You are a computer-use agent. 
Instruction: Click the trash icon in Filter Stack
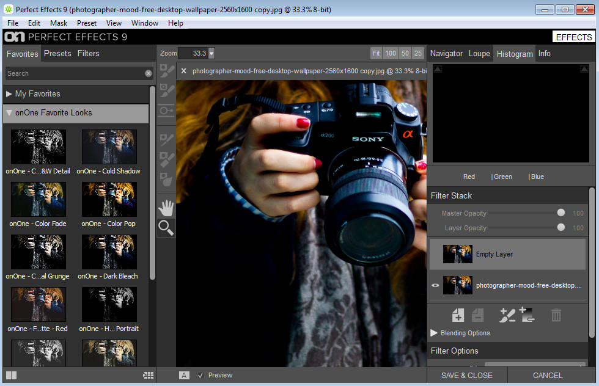556,315
